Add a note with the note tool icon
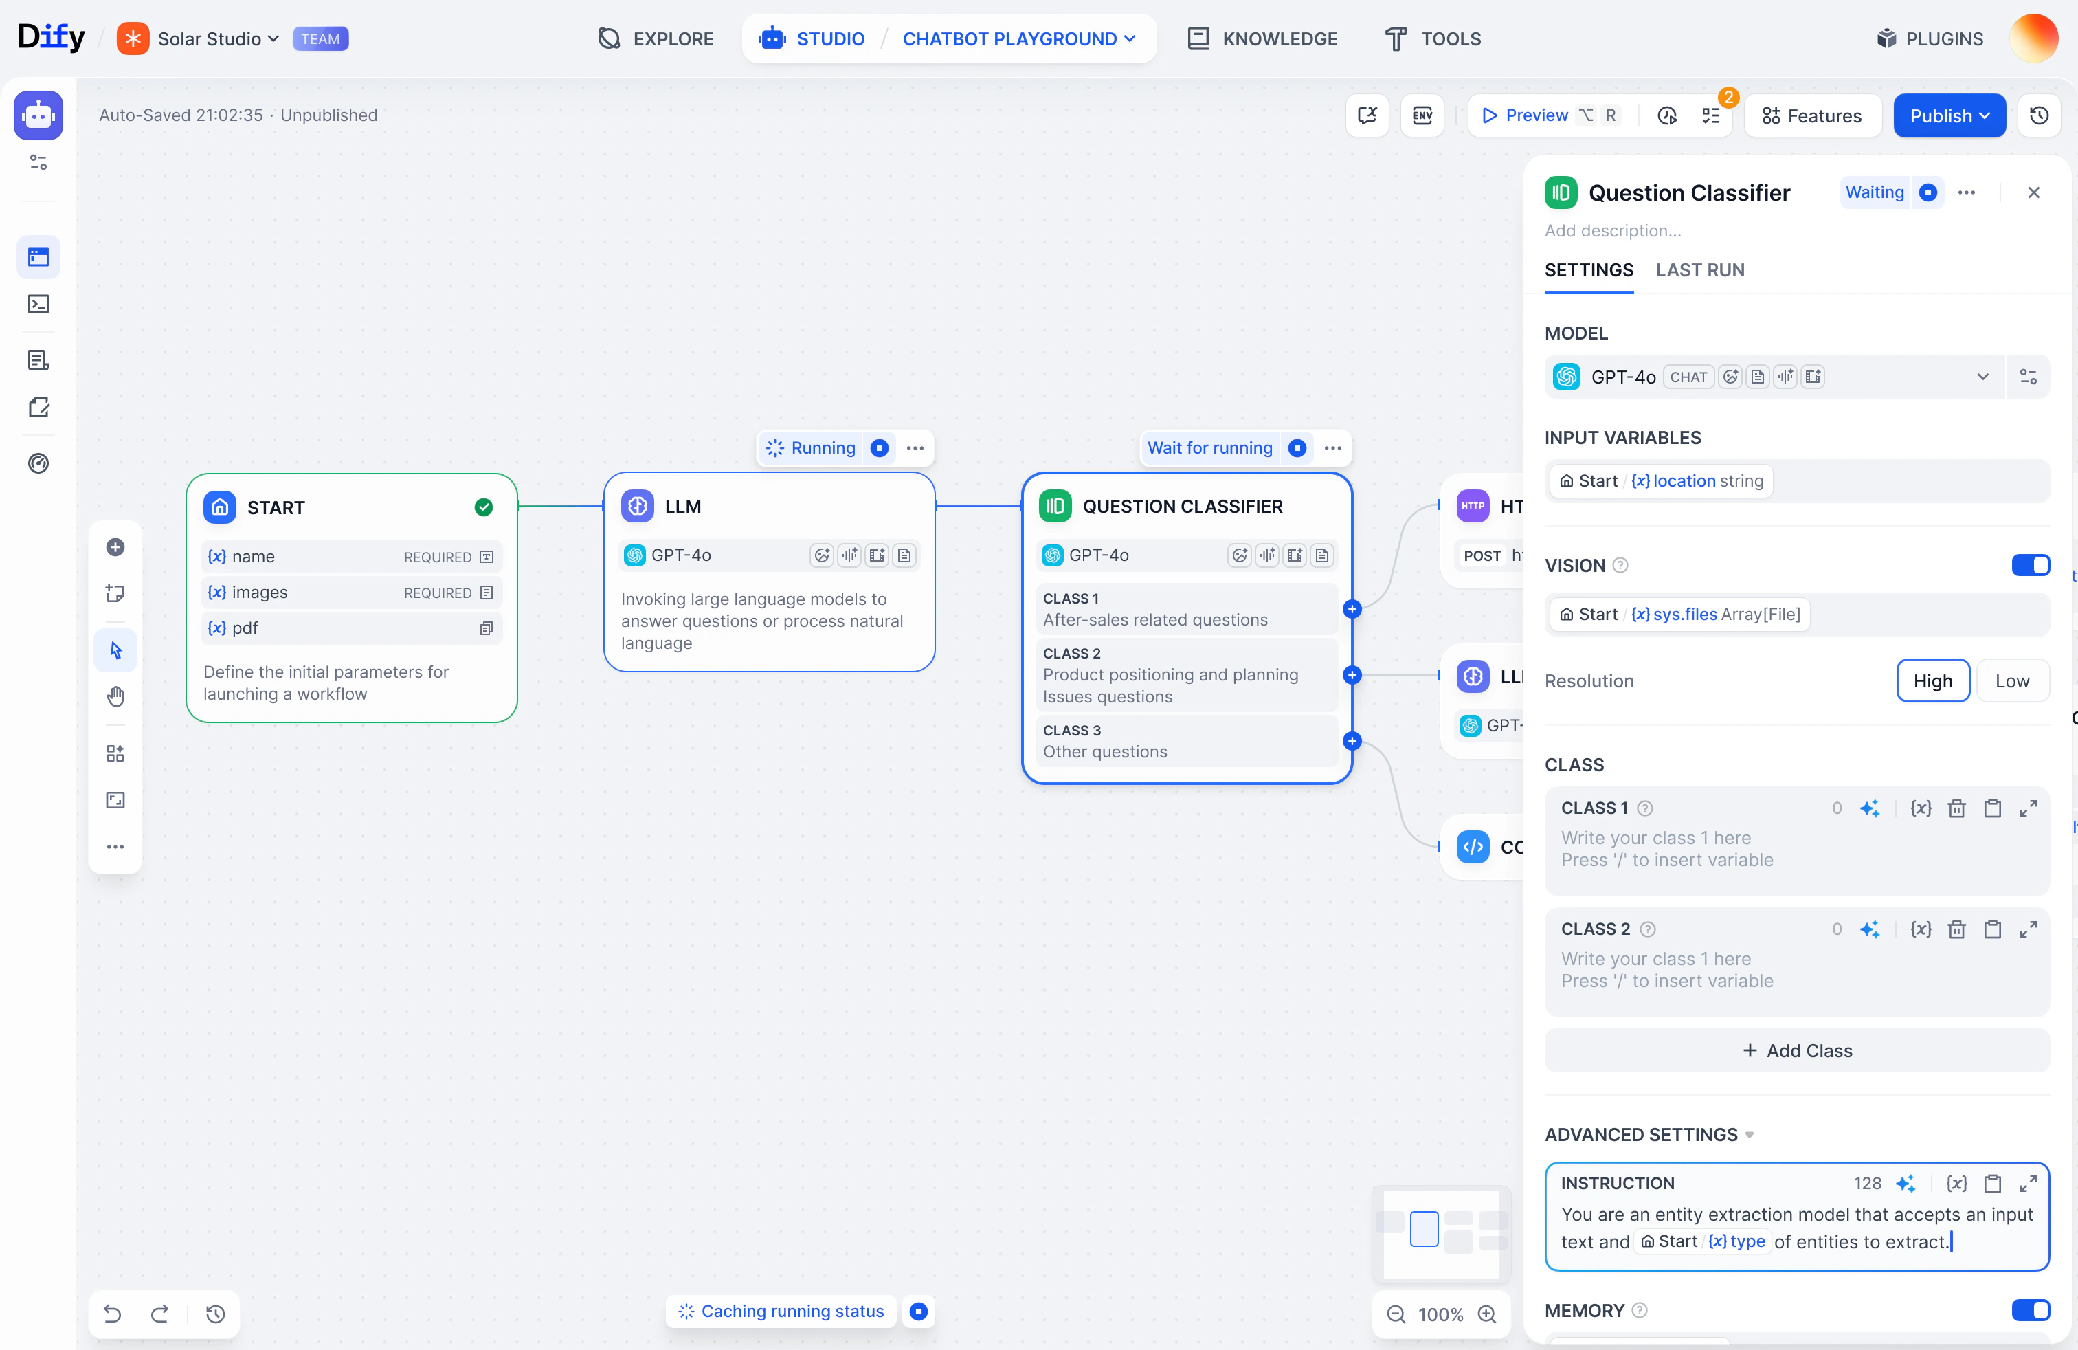The height and width of the screenshot is (1350, 2078). 115,593
